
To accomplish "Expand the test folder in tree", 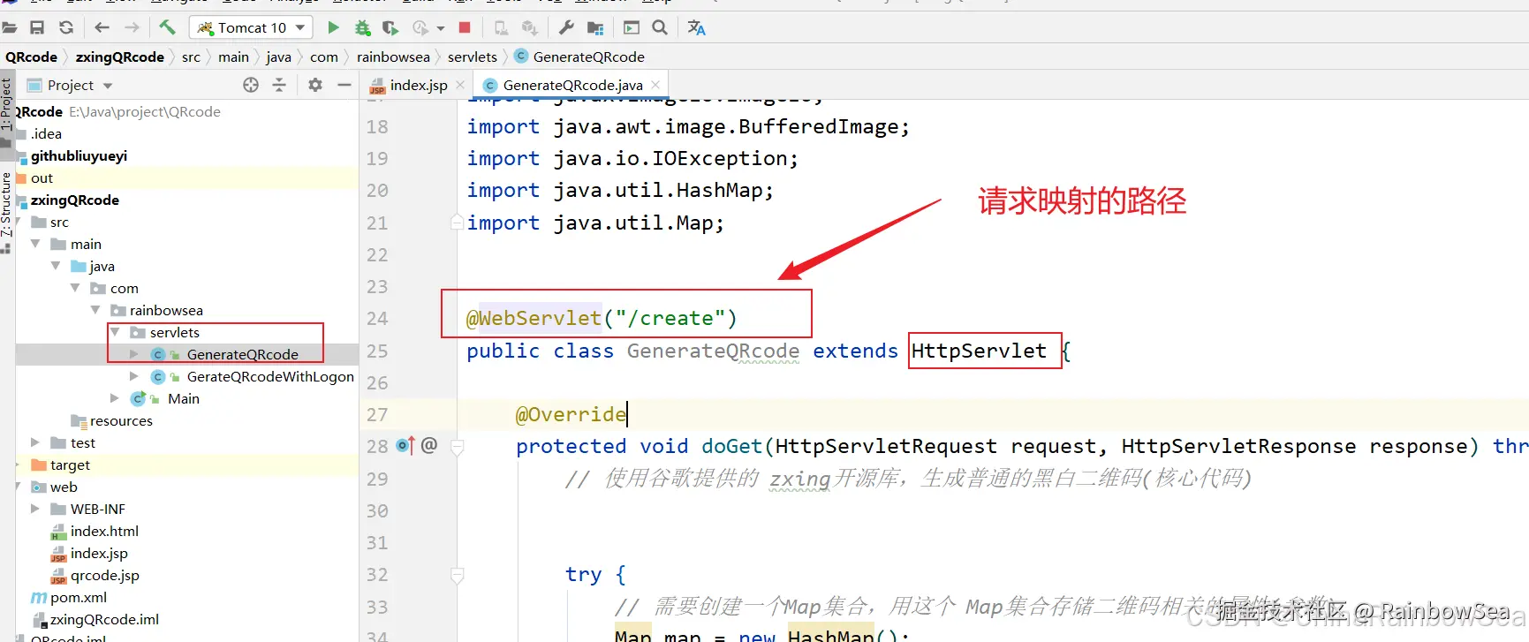I will coord(35,442).
